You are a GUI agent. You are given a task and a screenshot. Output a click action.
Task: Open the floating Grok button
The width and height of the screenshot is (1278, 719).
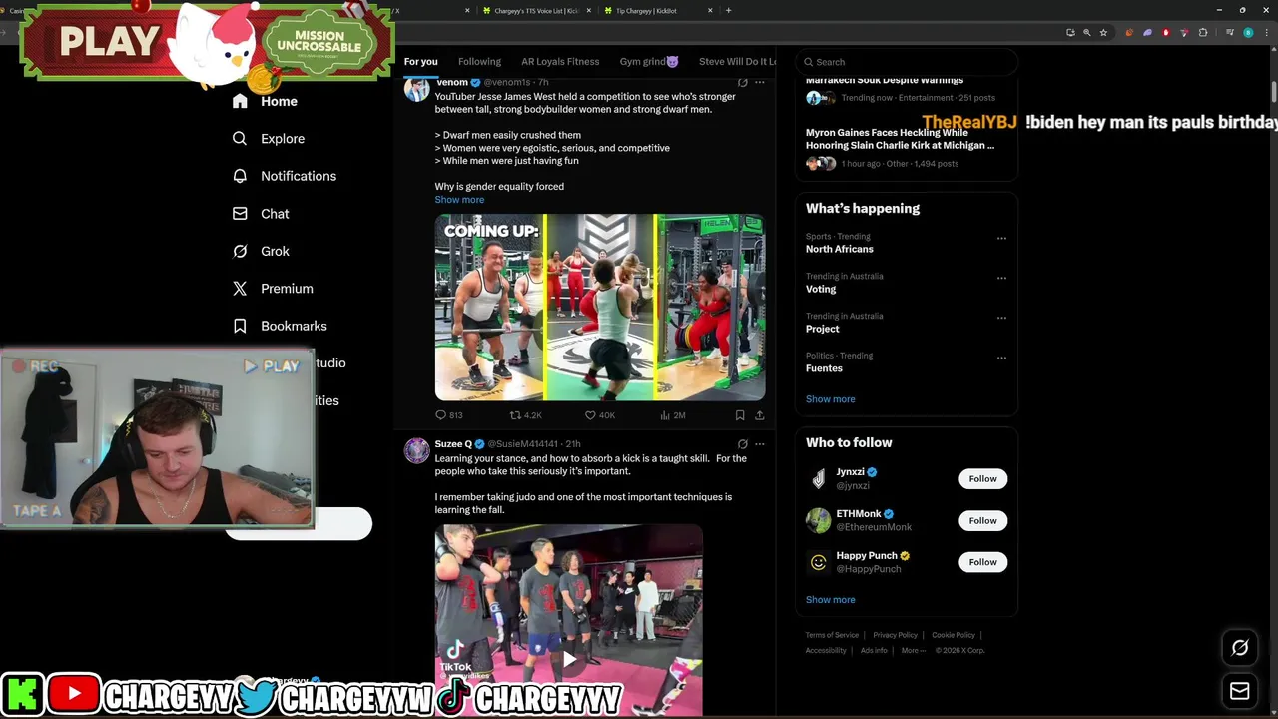[x=1240, y=648]
